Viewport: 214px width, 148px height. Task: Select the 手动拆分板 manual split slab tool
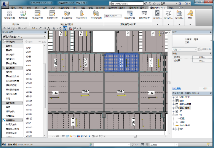(52, 15)
